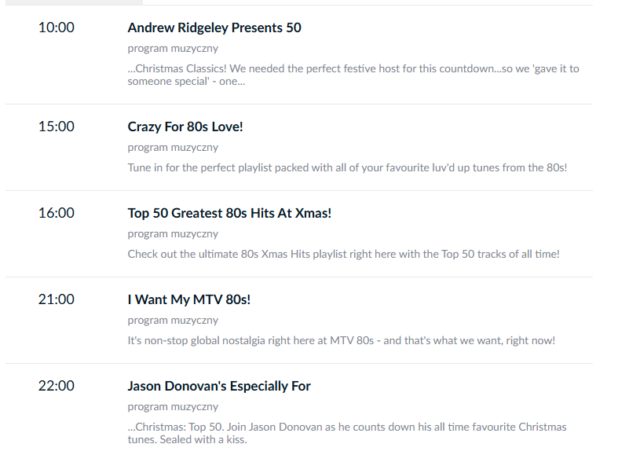Click program muzyczny under Andrew Ridgeley
The width and height of the screenshot is (618, 455).
[x=173, y=49]
